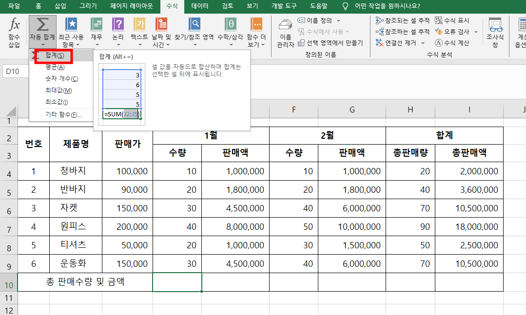Switch to the Data (데이터) tab
The image size is (526, 315).
pos(200,6)
